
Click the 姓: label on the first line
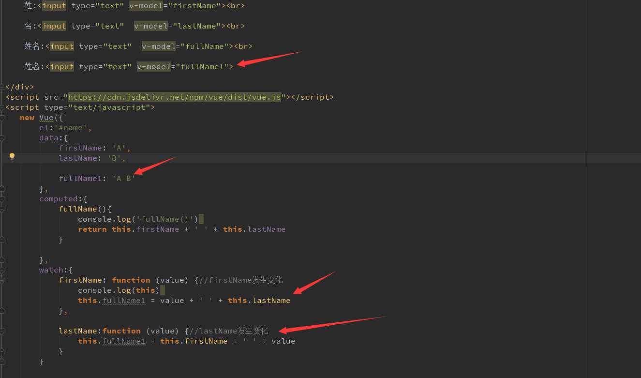click(x=31, y=6)
